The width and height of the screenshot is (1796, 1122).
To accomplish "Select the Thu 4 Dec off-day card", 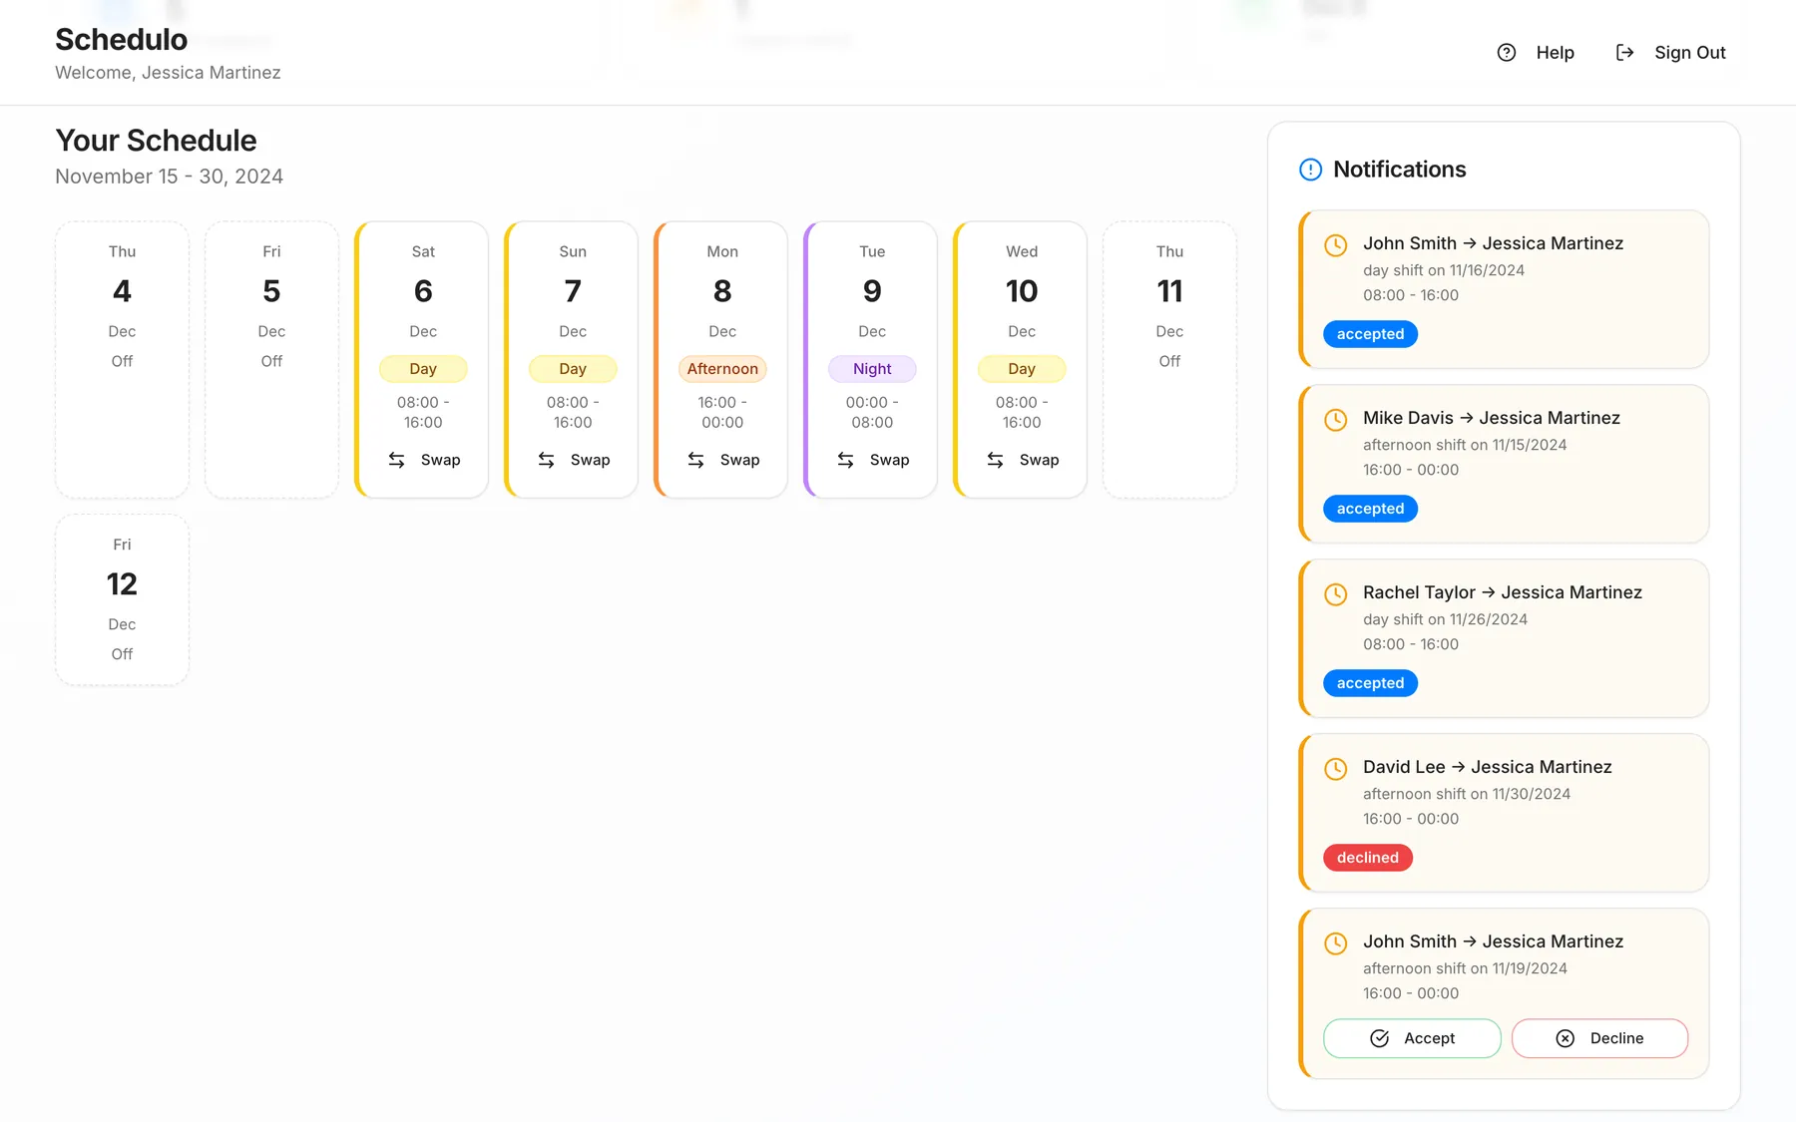I will click(x=122, y=359).
